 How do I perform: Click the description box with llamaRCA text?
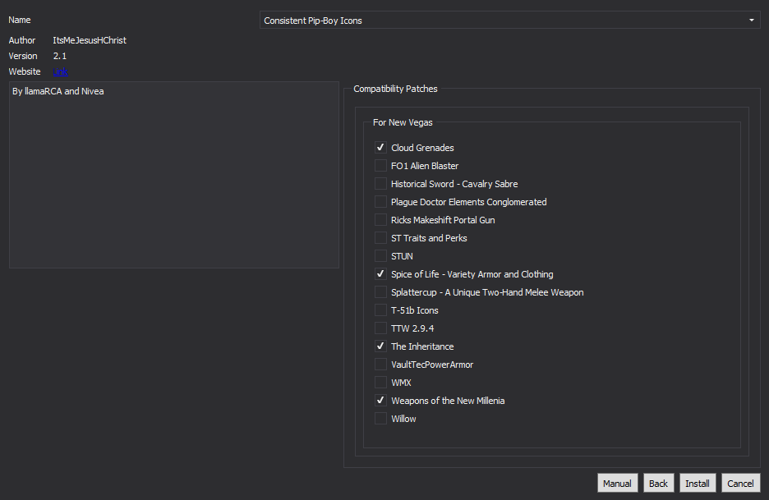[174, 175]
